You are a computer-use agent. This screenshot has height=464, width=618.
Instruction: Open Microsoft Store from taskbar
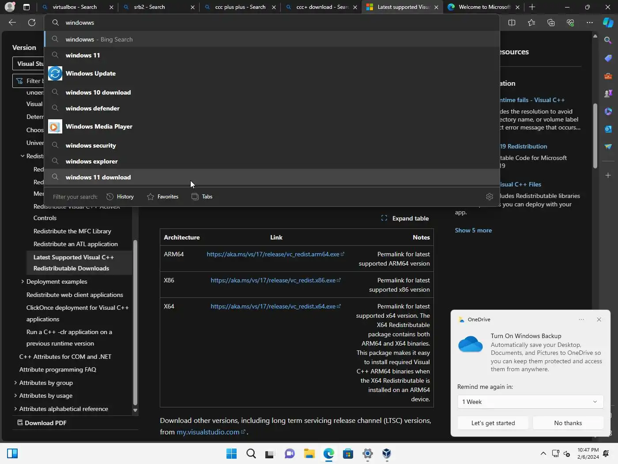click(x=348, y=454)
